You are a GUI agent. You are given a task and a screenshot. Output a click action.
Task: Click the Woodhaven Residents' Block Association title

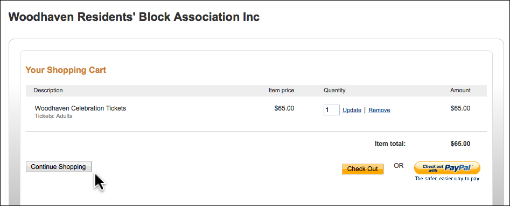134,17
